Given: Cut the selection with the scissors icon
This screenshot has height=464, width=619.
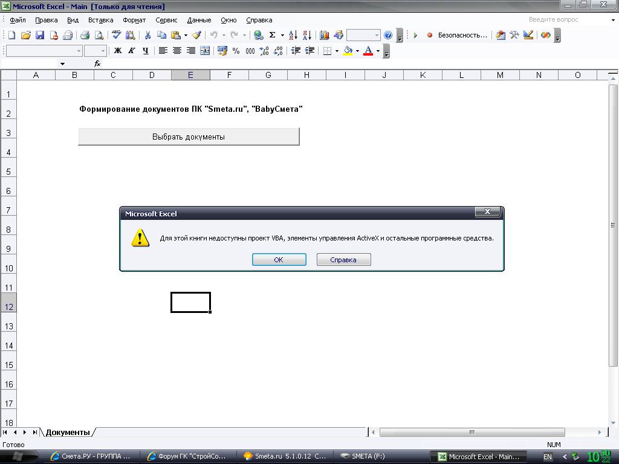Looking at the screenshot, I should 147,35.
